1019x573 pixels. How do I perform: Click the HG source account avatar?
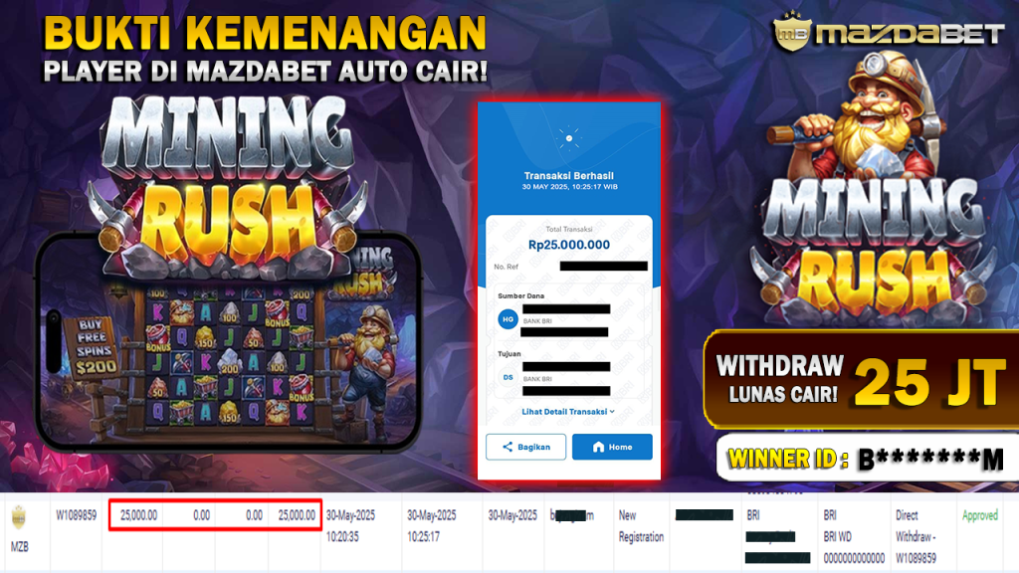click(x=508, y=319)
